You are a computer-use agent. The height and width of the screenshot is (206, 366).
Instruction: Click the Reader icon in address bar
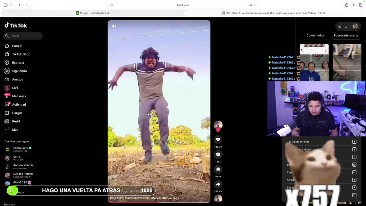(112, 5)
